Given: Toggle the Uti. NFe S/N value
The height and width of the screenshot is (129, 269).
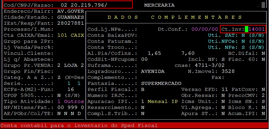Looking at the screenshot, I should coord(243,47).
